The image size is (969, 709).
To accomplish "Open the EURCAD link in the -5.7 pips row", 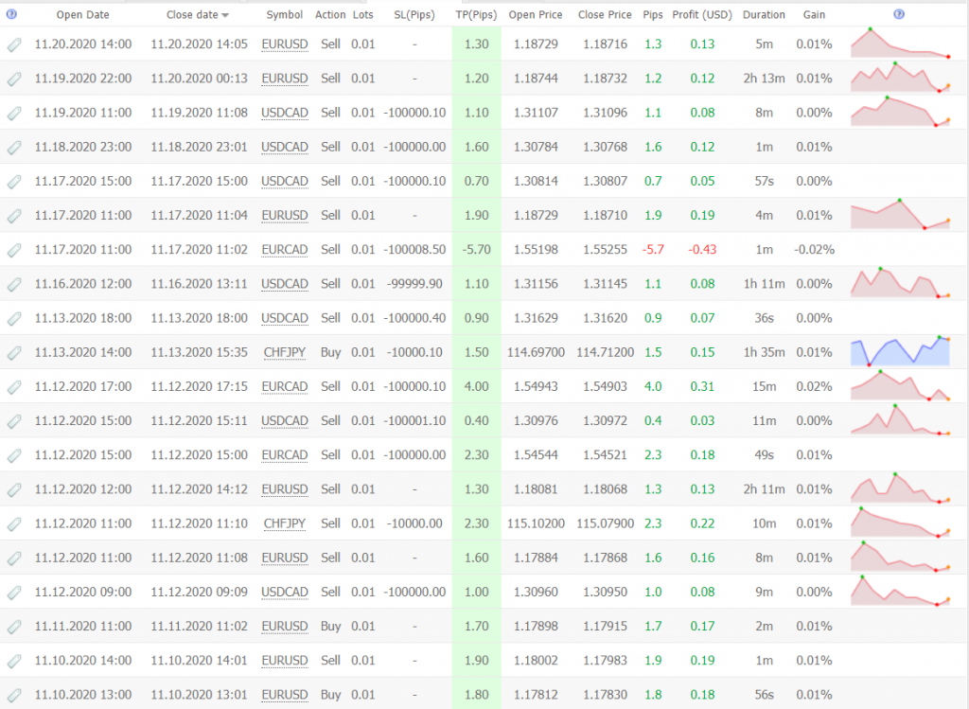I will [x=284, y=250].
